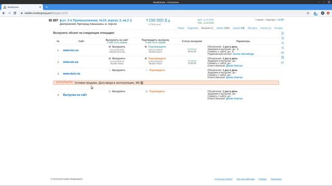Screen dimensions: 332x186
Task: Open the www.lun.ua site link
Action: coord(71,50)
